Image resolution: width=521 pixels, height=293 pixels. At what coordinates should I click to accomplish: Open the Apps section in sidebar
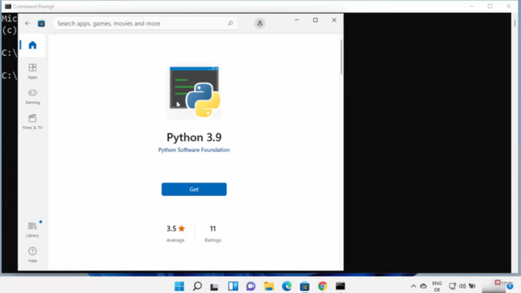pos(33,71)
